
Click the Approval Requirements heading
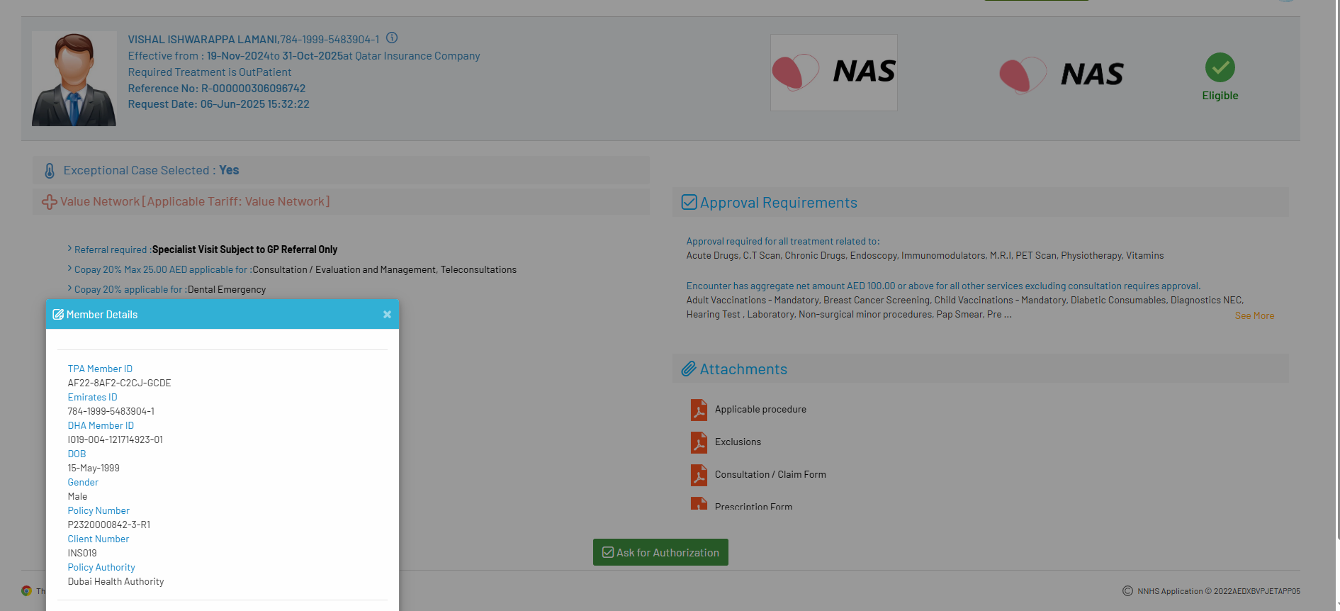tap(779, 203)
